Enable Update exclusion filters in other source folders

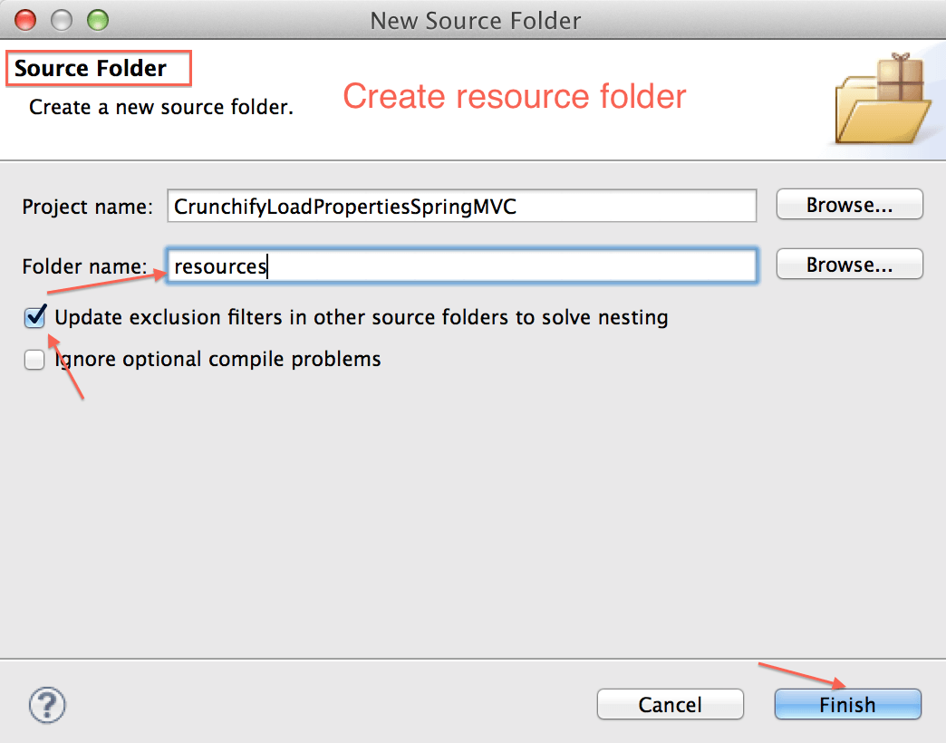pyautogui.click(x=34, y=317)
